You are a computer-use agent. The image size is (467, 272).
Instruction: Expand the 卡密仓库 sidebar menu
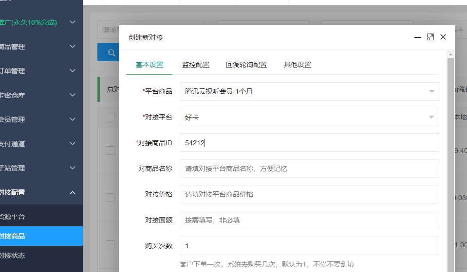(41, 95)
